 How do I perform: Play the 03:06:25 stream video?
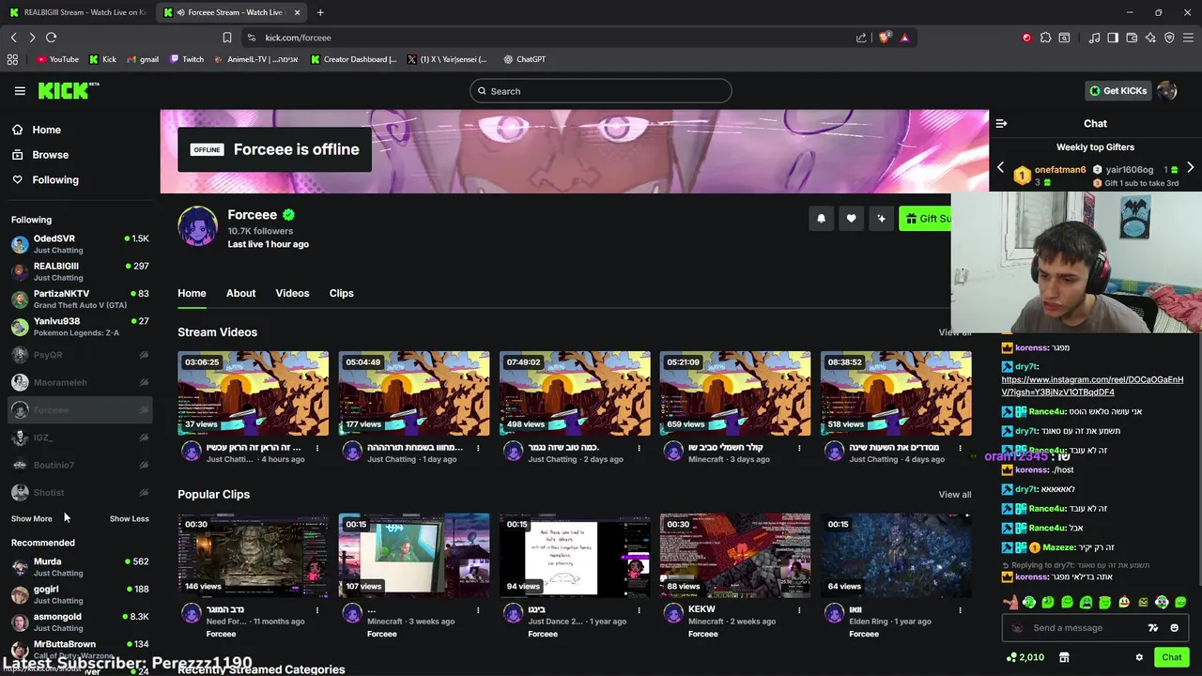click(x=254, y=393)
